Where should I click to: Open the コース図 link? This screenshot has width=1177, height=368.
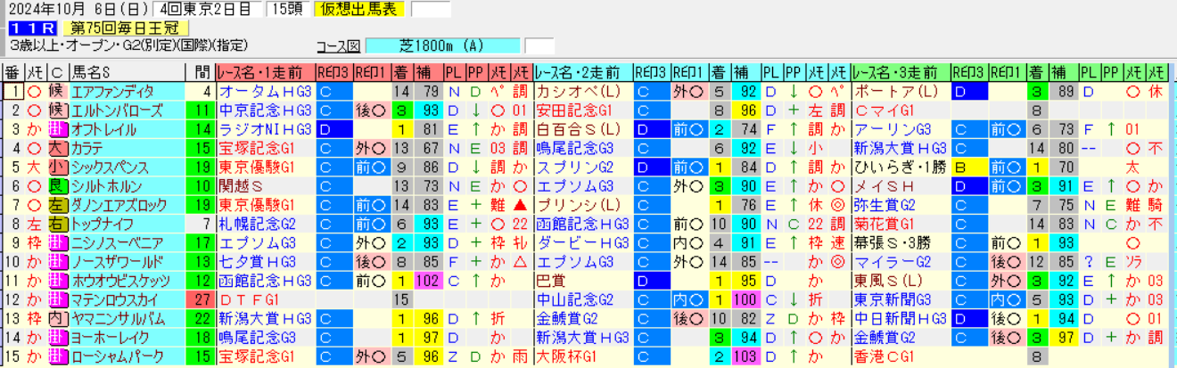(339, 46)
